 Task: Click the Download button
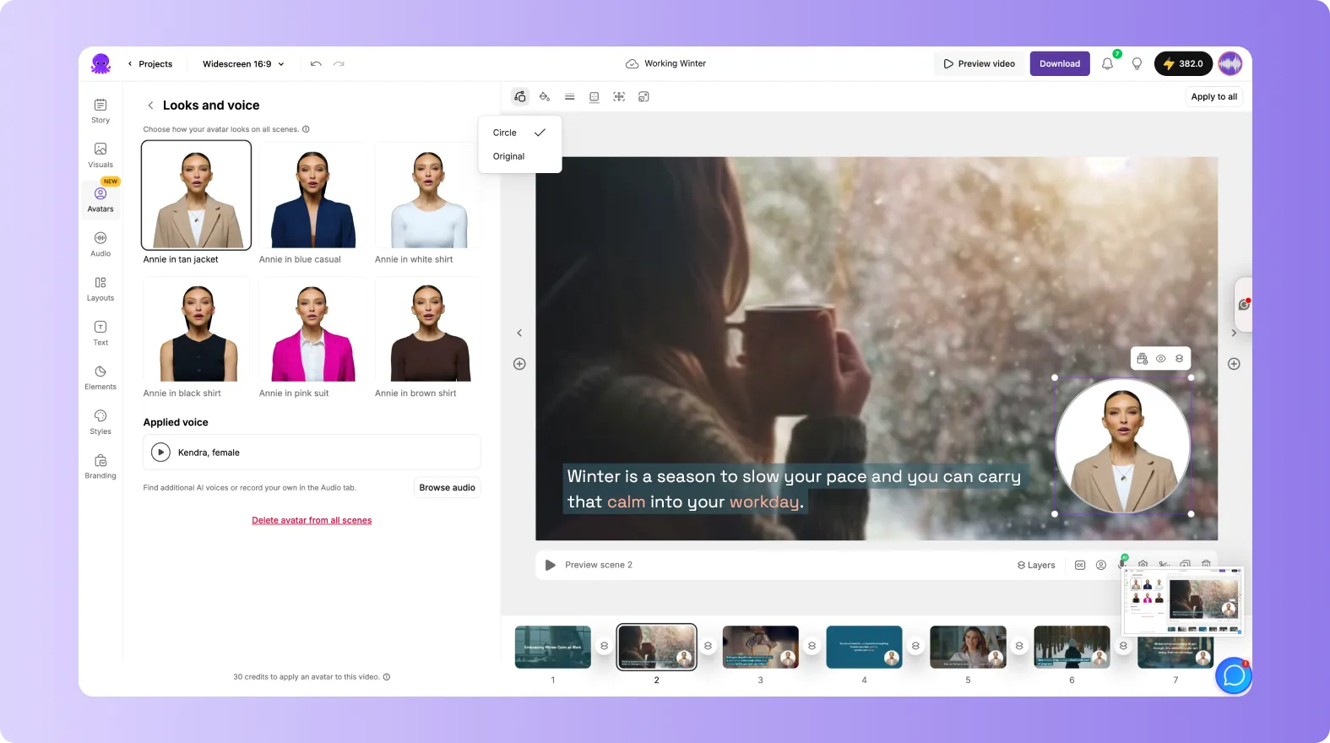(x=1060, y=63)
